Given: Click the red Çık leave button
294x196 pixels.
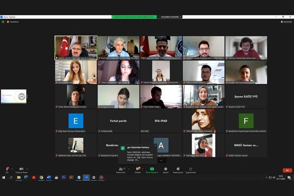Looking at the screenshot, I should coord(287,170).
